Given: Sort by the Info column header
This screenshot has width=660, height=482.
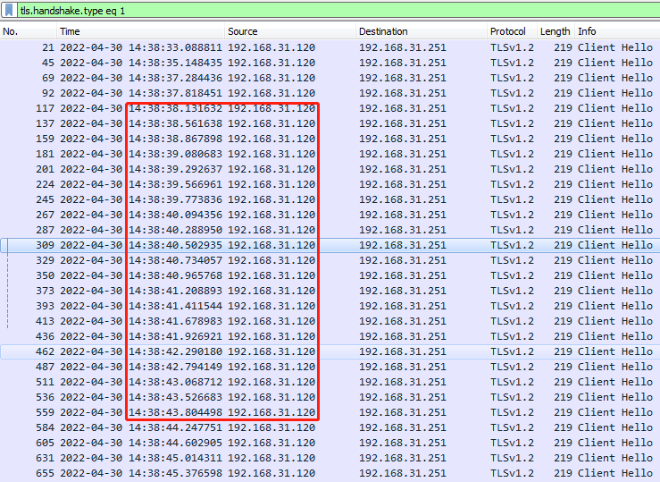Looking at the screenshot, I should (617, 31).
